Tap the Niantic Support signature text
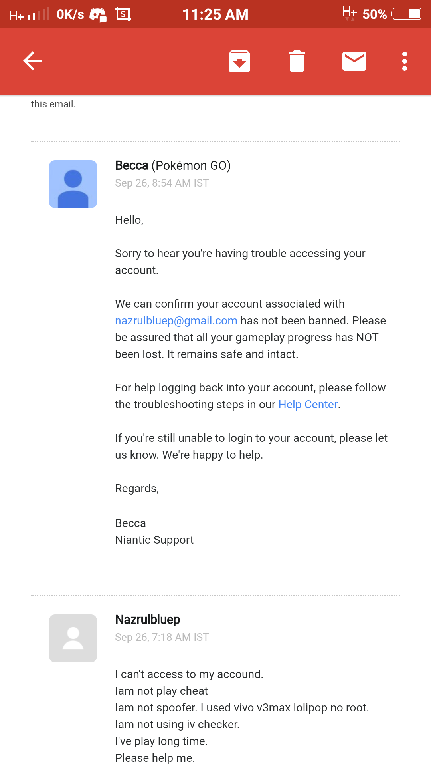The height and width of the screenshot is (767, 431). click(x=154, y=540)
